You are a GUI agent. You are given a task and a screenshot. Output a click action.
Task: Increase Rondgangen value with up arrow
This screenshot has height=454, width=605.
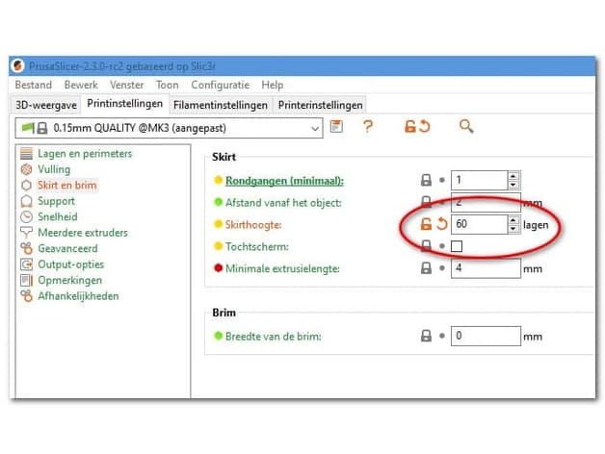pos(513,176)
